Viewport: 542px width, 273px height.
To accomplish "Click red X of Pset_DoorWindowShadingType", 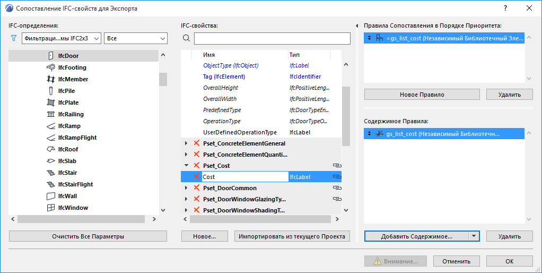I will point(197,210).
